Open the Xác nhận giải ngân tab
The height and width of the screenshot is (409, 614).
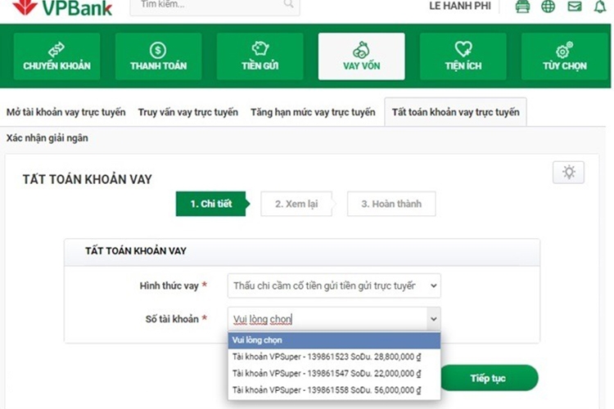47,137
